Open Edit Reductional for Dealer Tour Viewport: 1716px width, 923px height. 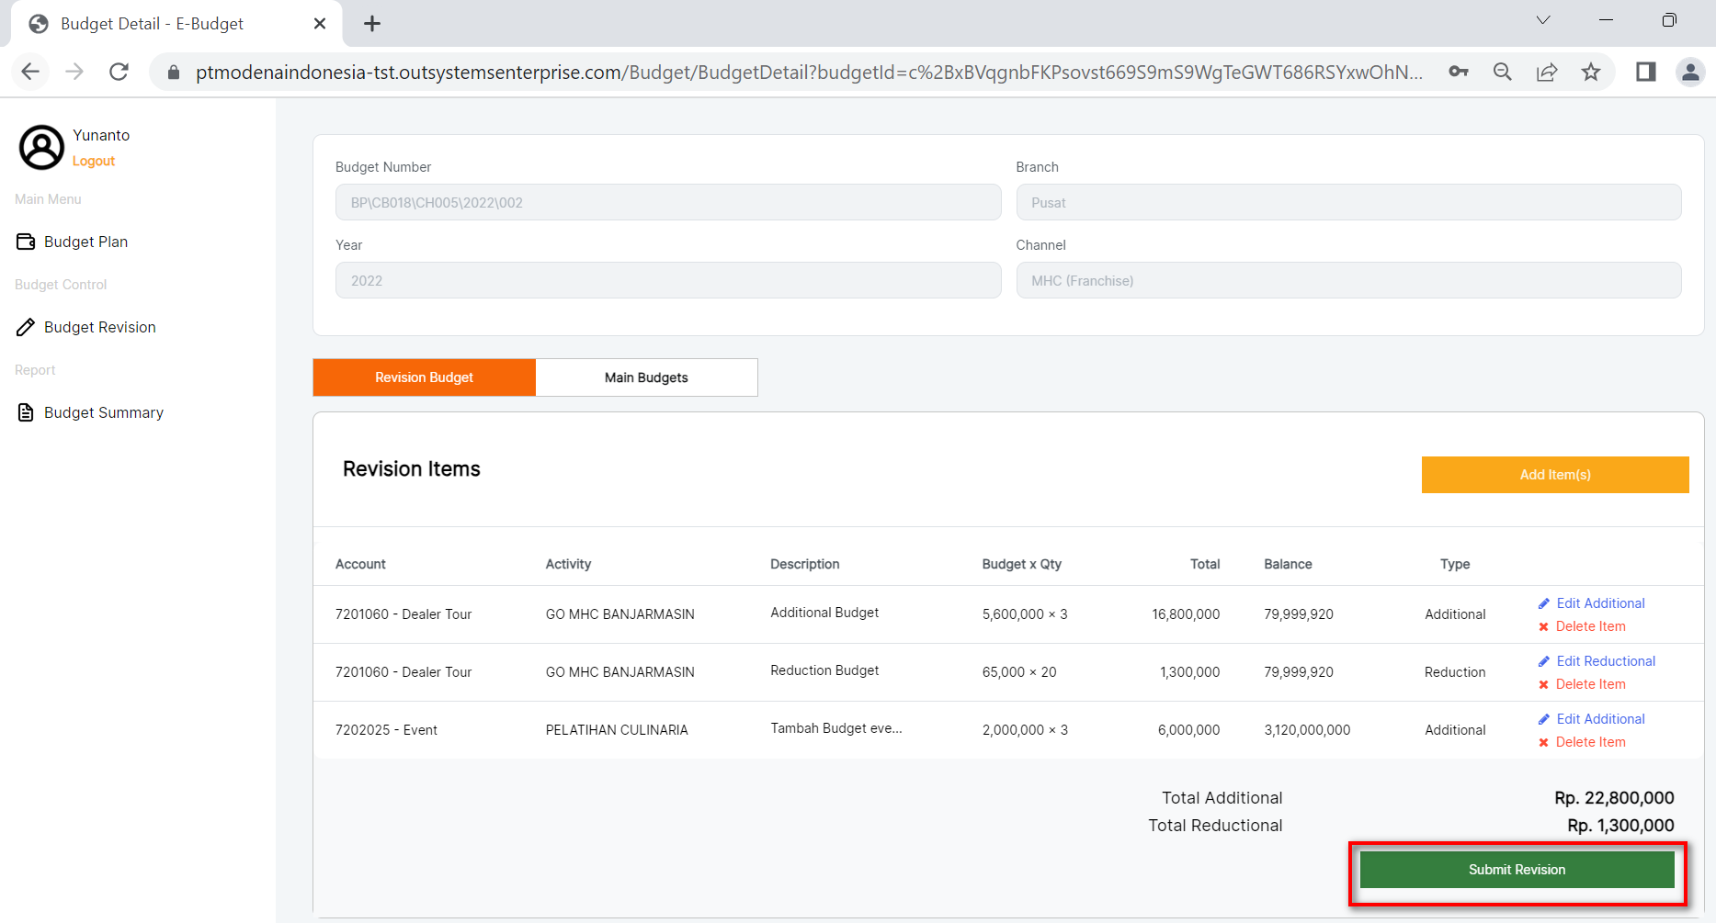1605,661
